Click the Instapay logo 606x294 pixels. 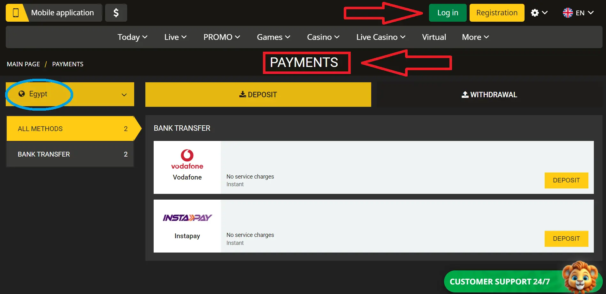[x=187, y=217]
